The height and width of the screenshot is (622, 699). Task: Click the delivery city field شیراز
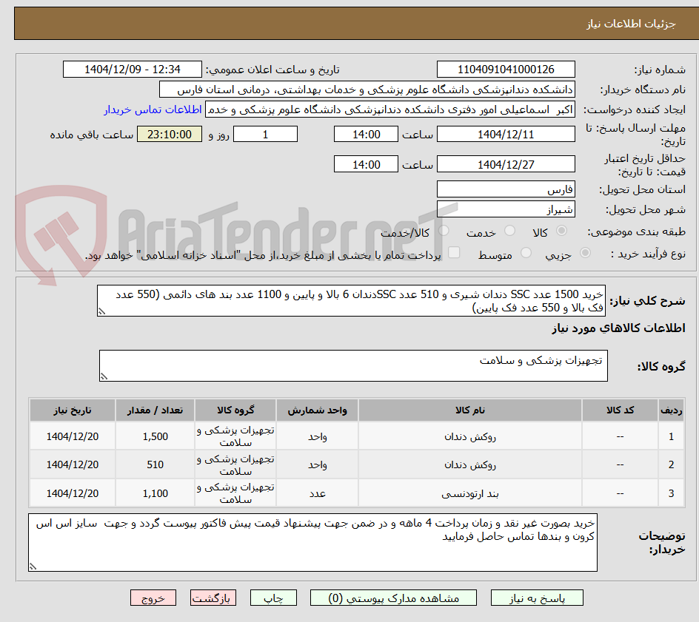point(506,209)
